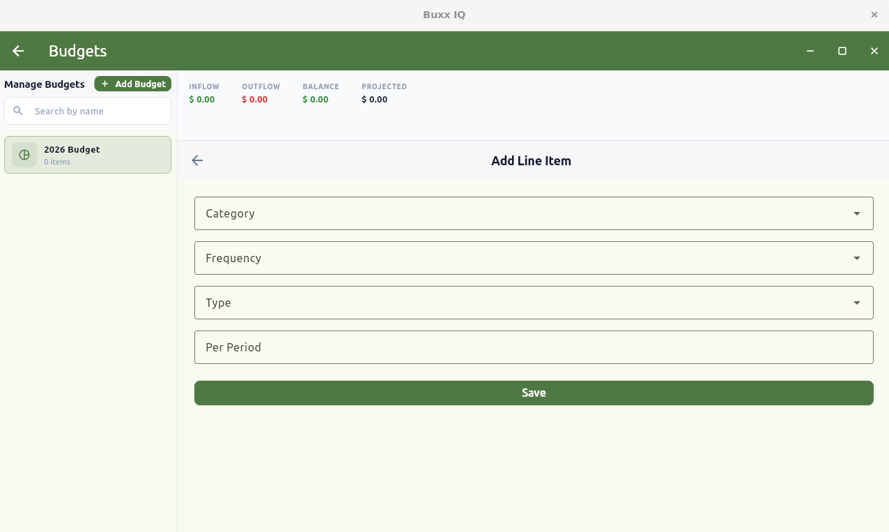Image resolution: width=889 pixels, height=532 pixels.
Task: Click the back arrow beside Add Line Item
Action: 197,160
